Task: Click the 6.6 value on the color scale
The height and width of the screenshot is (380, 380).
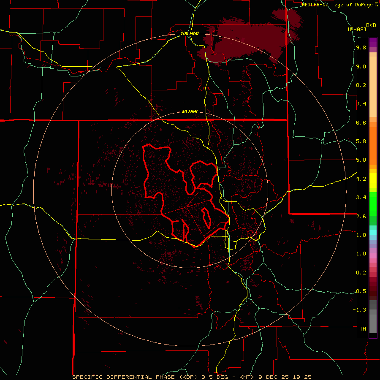Action: point(361,122)
